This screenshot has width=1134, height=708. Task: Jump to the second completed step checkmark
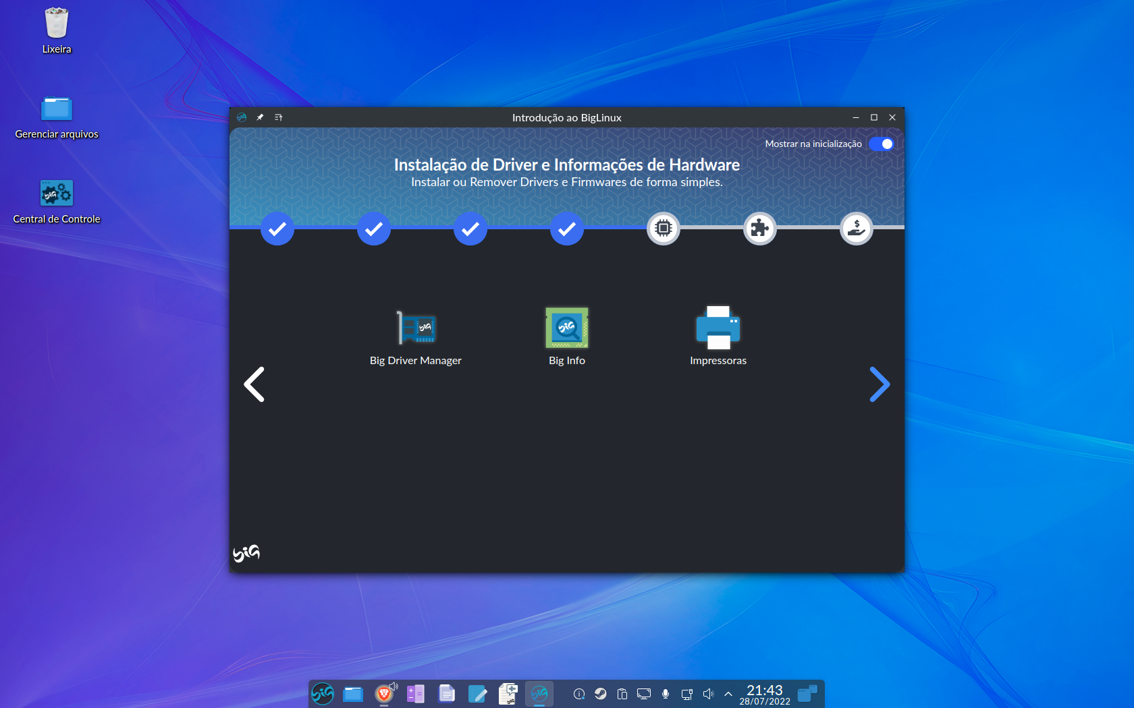tap(374, 229)
